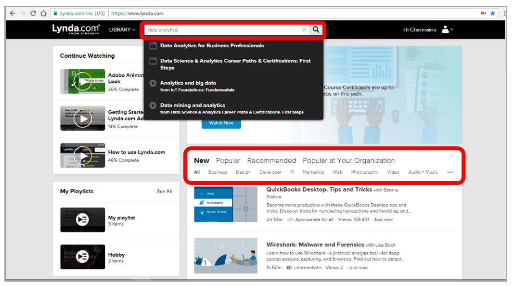Image resolution: width=514 pixels, height=286 pixels.
Task: Filter by Design category
Action: point(243,172)
